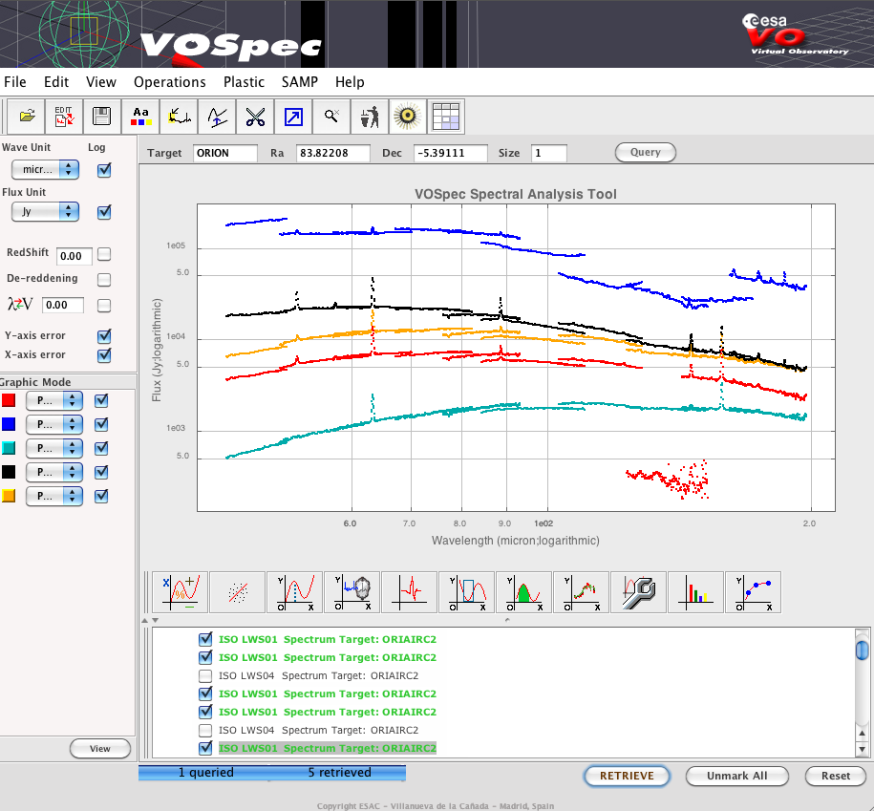874x811 pixels.
Task: Uncheck the first ISO LWS01 spectrum row
Action: [205, 639]
